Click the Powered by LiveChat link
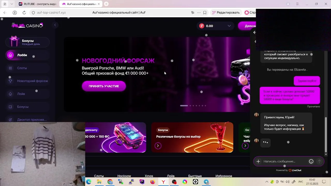This screenshot has width=331, height=186. point(289,170)
